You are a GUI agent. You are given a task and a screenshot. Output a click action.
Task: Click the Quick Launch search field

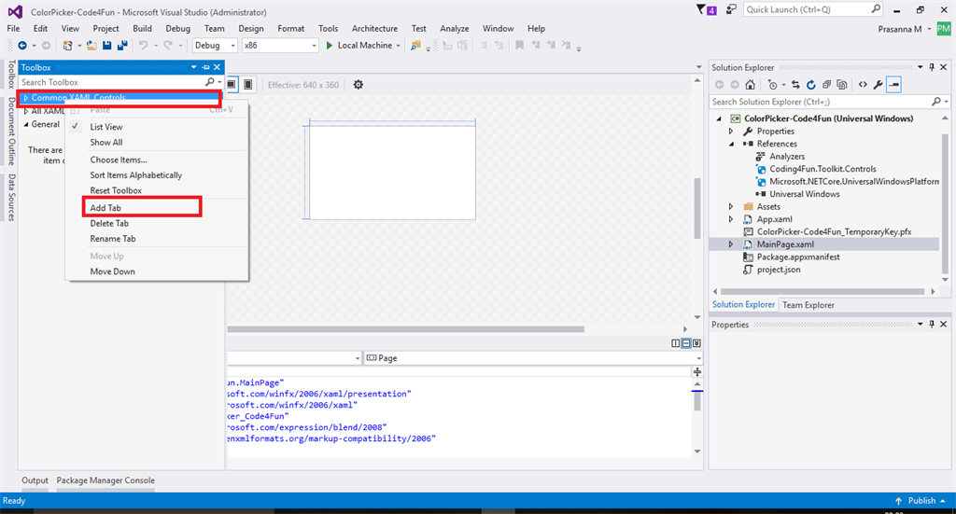806,9
